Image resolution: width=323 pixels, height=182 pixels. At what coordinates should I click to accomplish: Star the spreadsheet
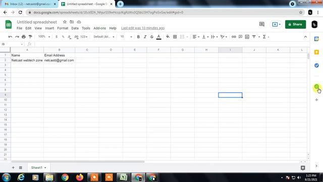[x=65, y=22]
